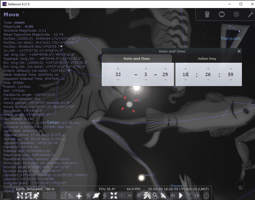255x200 pixels.
Task: Center view on selected object
Action: 114,195
